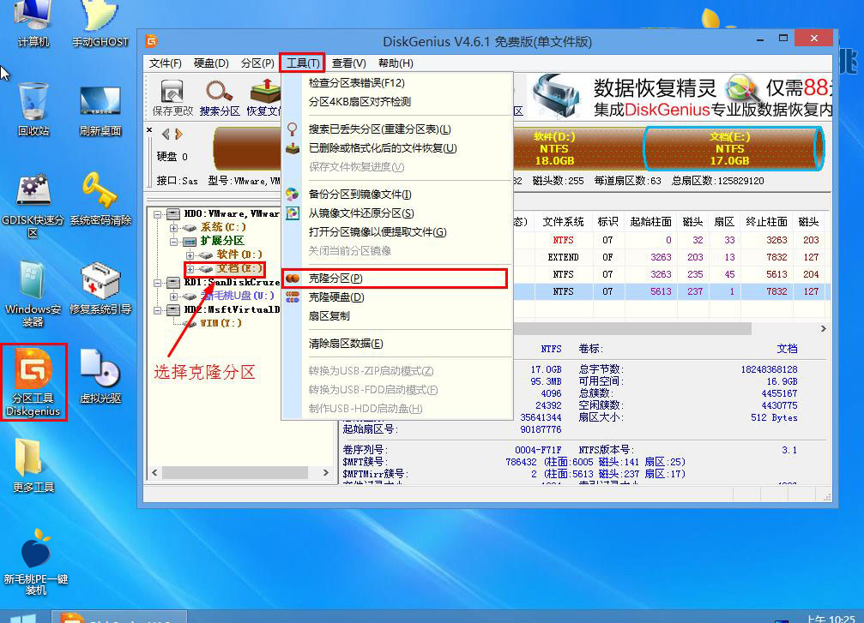
Task: Click the 终止柱面 column header
Action: pos(766,222)
